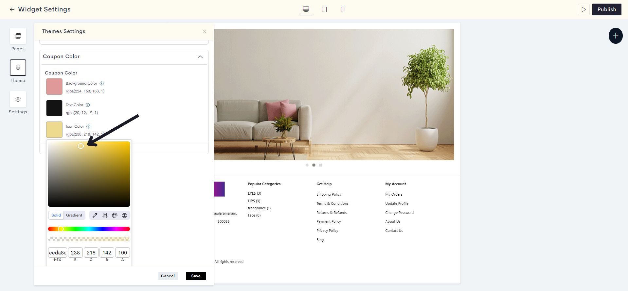The image size is (628, 291).
Task: Close the Themes Settings panel
Action: pos(204,31)
